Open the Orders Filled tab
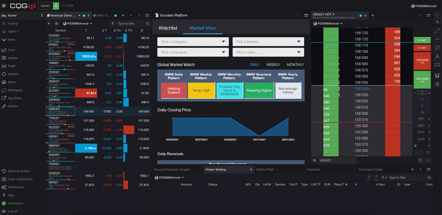The image size is (442, 215). point(265,170)
